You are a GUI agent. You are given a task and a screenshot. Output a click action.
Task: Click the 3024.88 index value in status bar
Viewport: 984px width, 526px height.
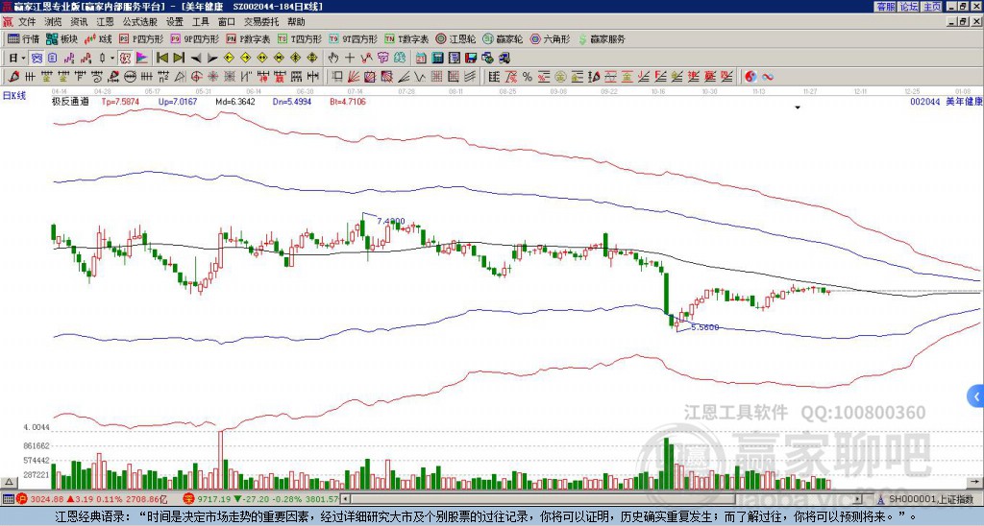48,499
